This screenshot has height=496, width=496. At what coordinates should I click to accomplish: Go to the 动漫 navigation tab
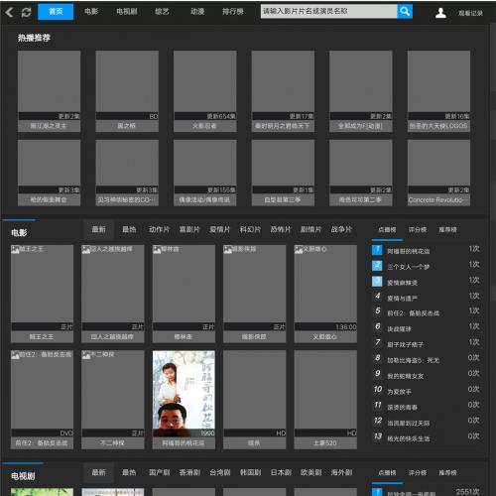197,12
